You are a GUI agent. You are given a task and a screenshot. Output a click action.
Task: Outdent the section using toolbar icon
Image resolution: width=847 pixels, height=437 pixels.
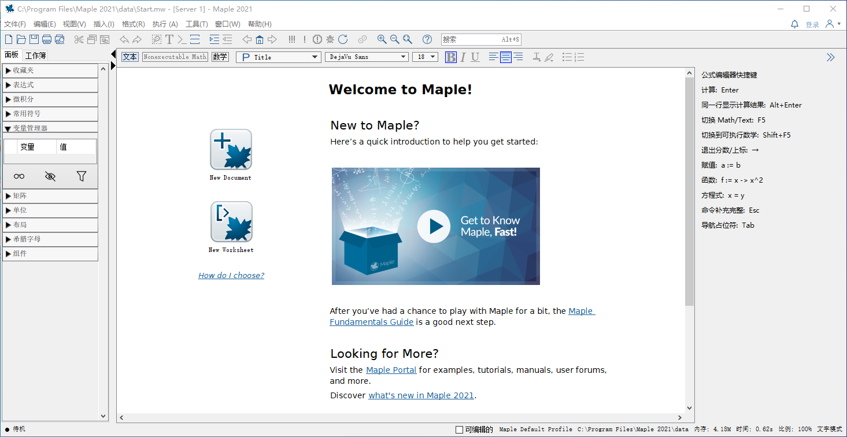(227, 39)
